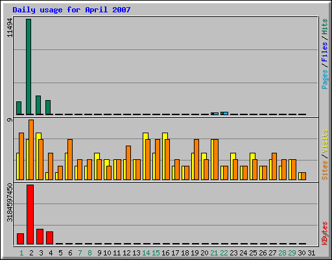Click day label 26 on the x-axis
This screenshot has width=332, height=260.
pyautogui.click(x=263, y=253)
